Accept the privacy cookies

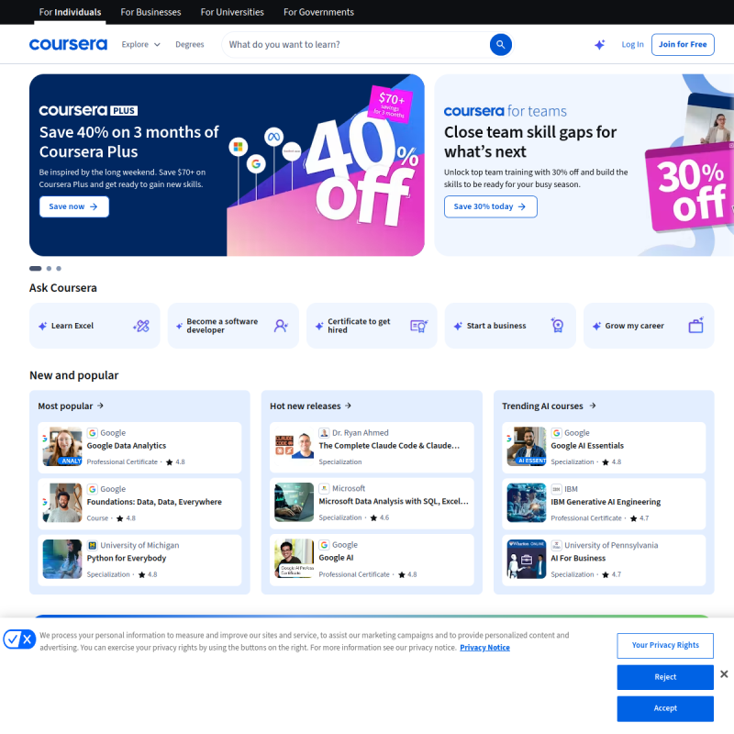click(x=664, y=708)
